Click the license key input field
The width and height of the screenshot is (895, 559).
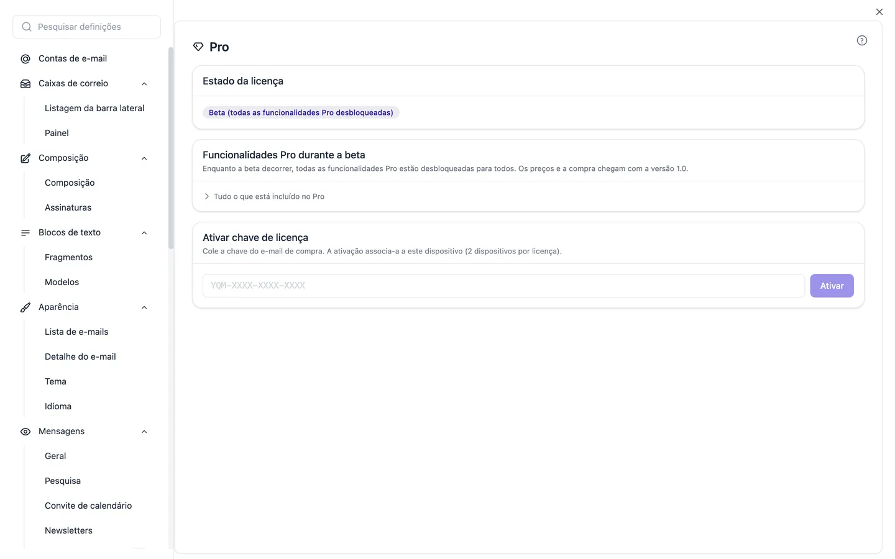503,286
